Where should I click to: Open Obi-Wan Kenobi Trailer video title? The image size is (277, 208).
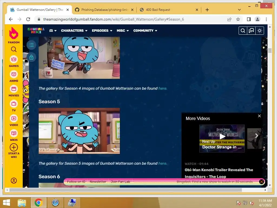(219, 173)
